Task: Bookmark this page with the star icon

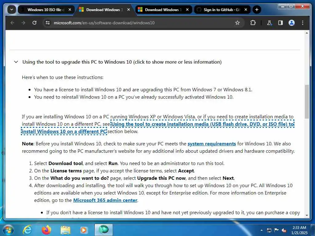Action: [x=237, y=23]
